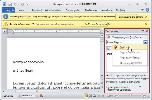Click the Ανοίξτε αυτήν την εργασία button
The width and height of the screenshot is (152, 100).
(94, 24)
